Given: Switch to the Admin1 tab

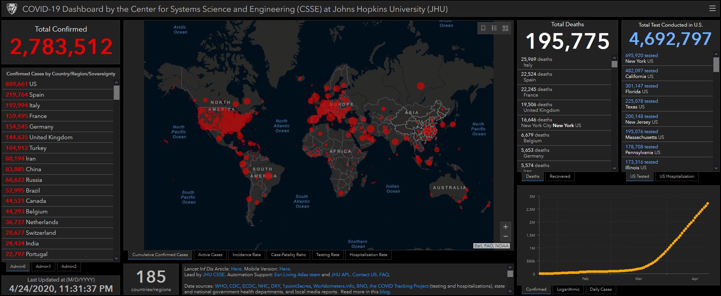Looking at the screenshot, I should point(43,266).
